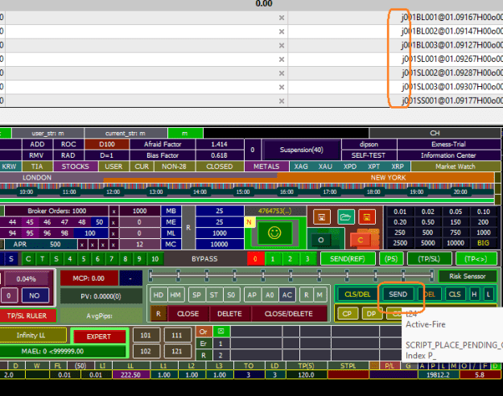The height and width of the screenshot is (396, 503).
Task: Select the BIG lot size
Action: [x=483, y=243]
